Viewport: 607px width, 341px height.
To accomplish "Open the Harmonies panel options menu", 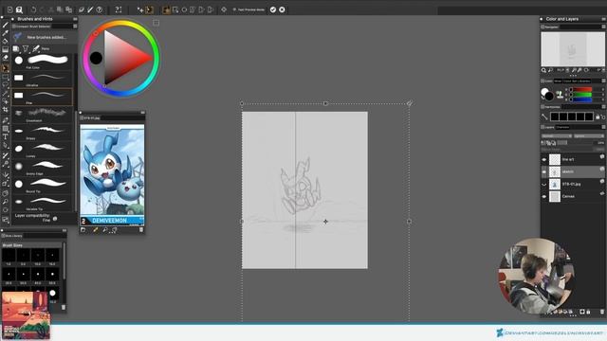I will point(603,107).
